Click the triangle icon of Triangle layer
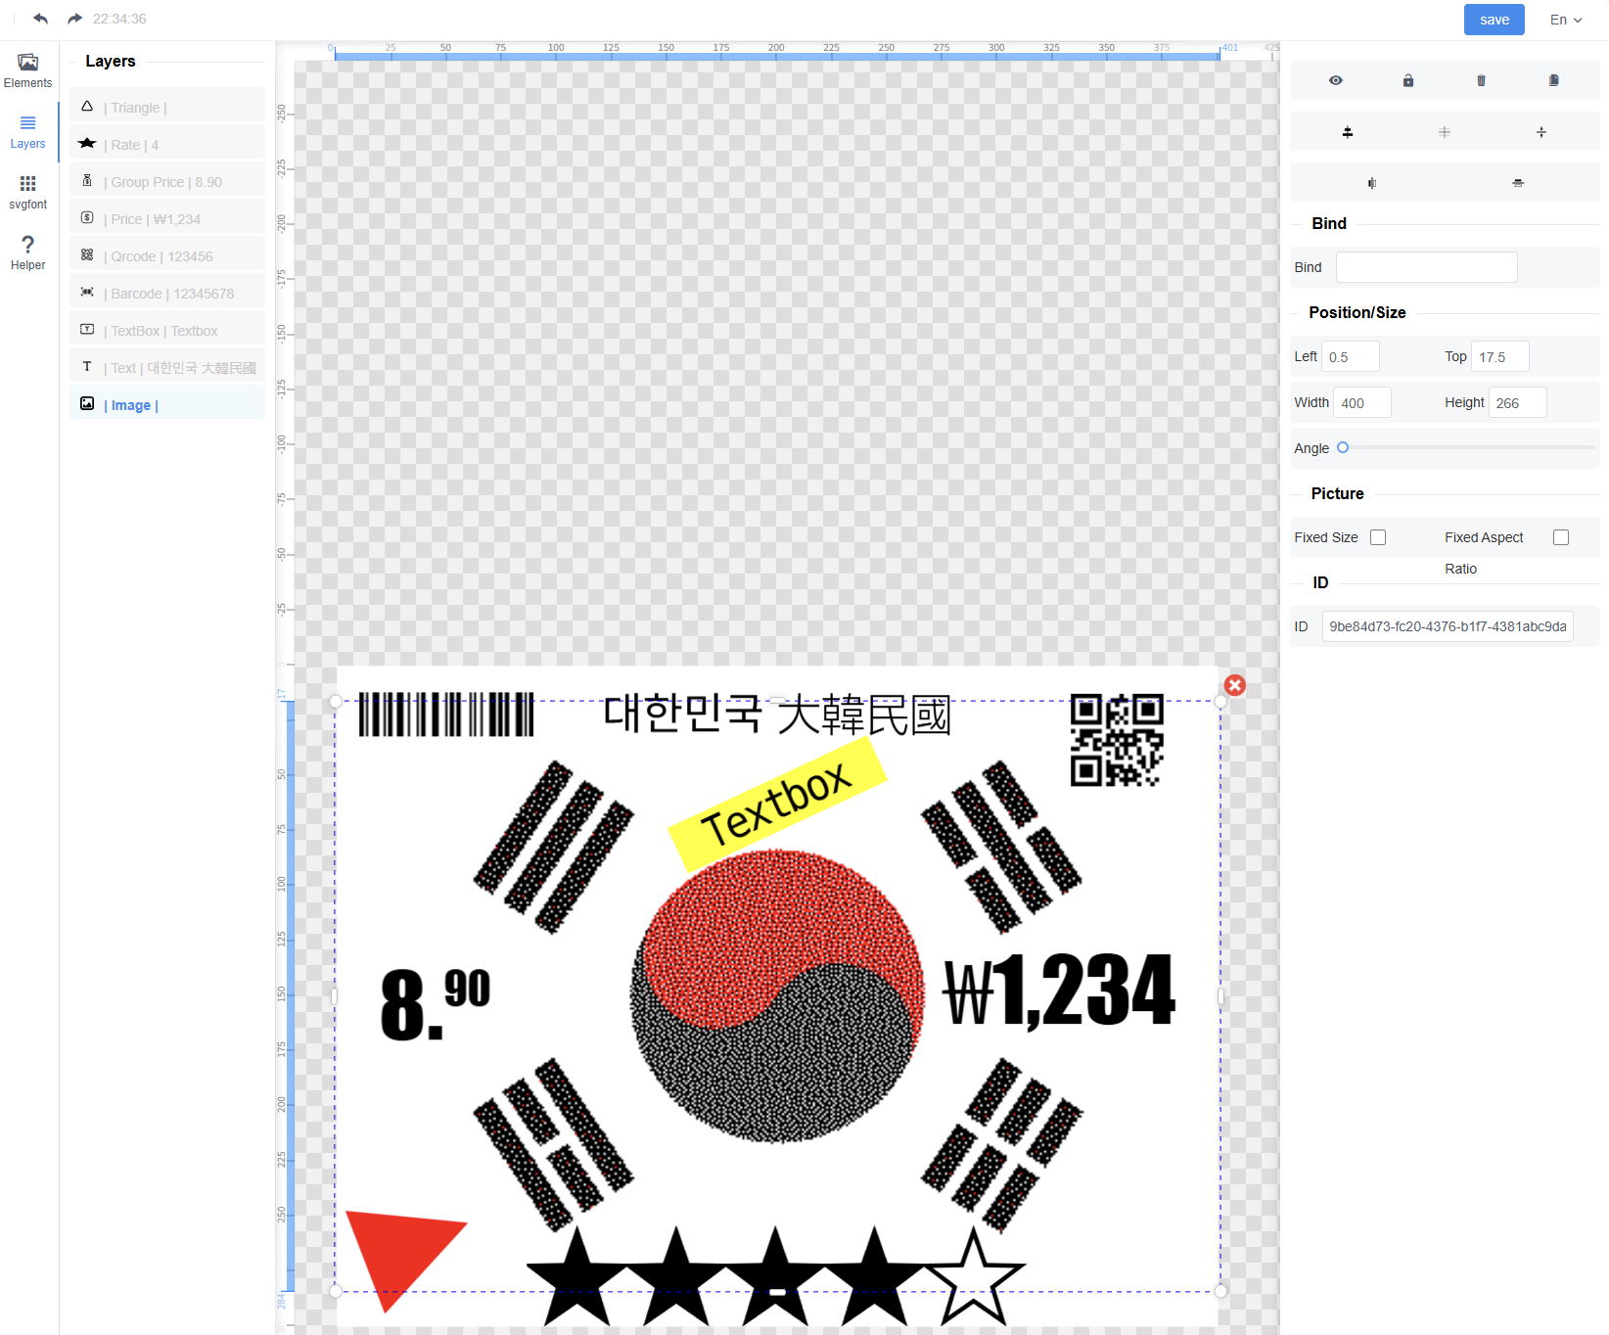The width and height of the screenshot is (1609, 1335). (x=87, y=106)
